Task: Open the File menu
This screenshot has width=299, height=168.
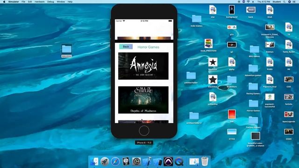Action: [x=23, y=2]
